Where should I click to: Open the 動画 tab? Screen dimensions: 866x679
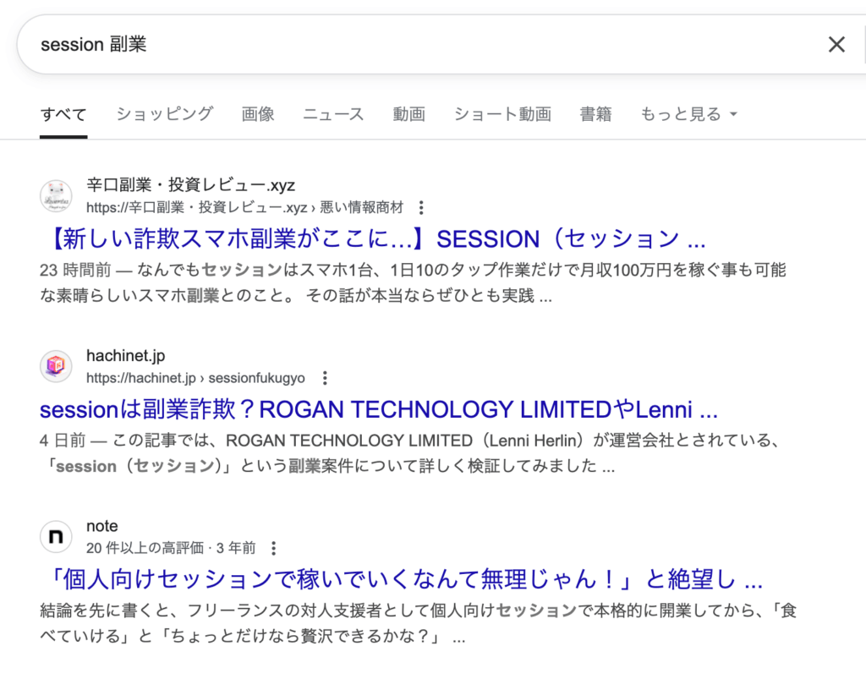pos(408,114)
